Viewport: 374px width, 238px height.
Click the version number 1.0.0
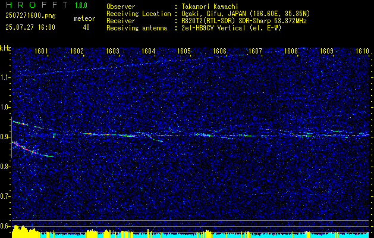point(81,5)
